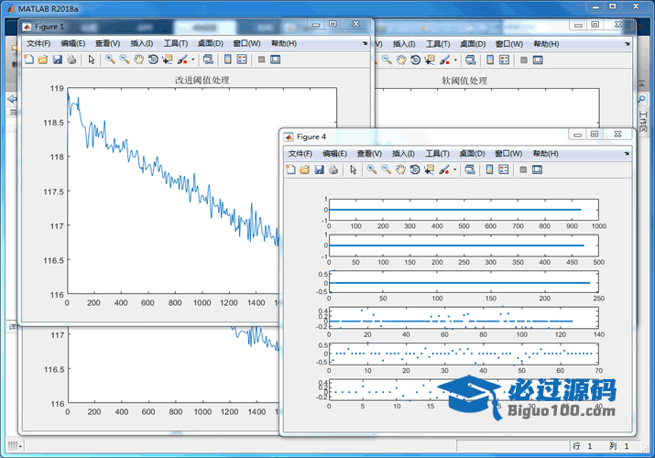
Task: Click Insert Legend icon in Figure 4
Action: click(504, 169)
